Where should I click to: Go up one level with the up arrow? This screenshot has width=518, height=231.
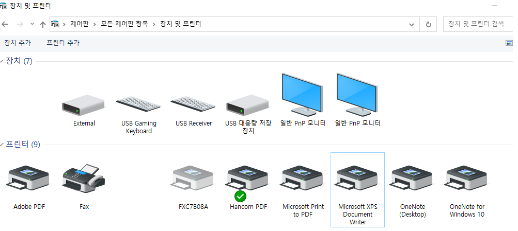click(x=43, y=24)
